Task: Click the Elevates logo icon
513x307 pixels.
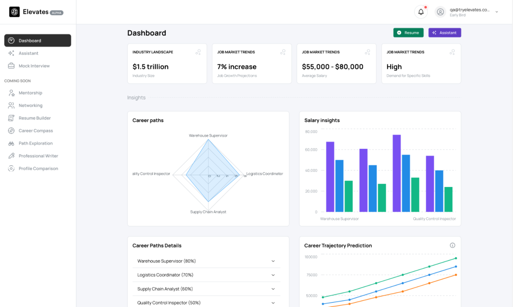Action: coord(15,12)
